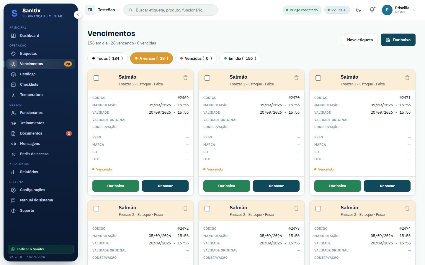Select checkbox on card #2473
This screenshot has height=265, width=425.
click(207, 209)
